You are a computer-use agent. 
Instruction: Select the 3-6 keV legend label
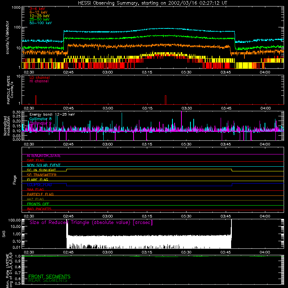point(37,9)
